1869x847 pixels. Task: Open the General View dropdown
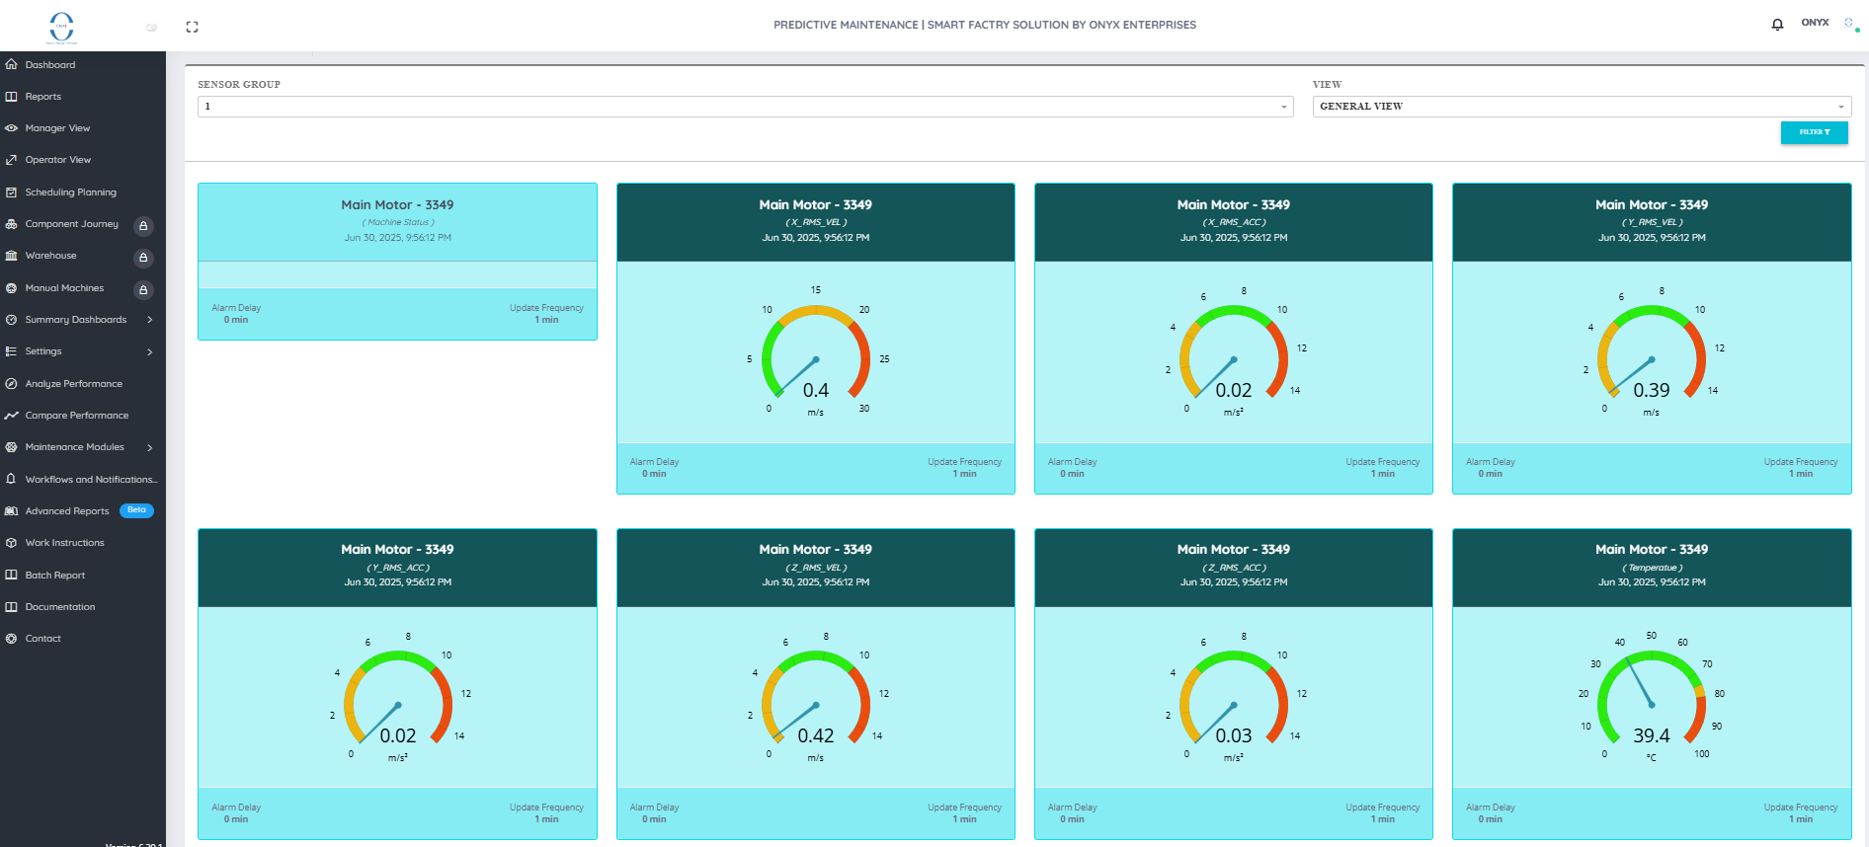[x=1582, y=107]
